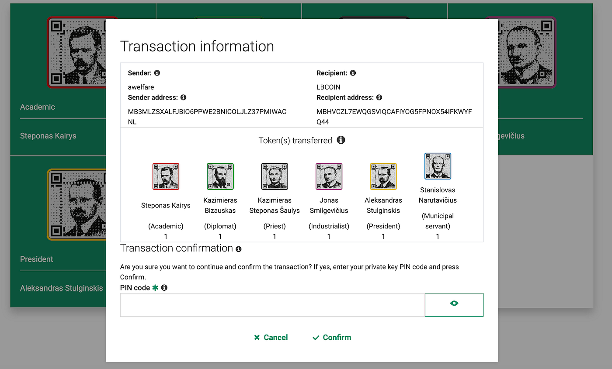The width and height of the screenshot is (612, 369).
Task: Click the recipient address starting MBHVCZL7
Action: pyautogui.click(x=394, y=117)
